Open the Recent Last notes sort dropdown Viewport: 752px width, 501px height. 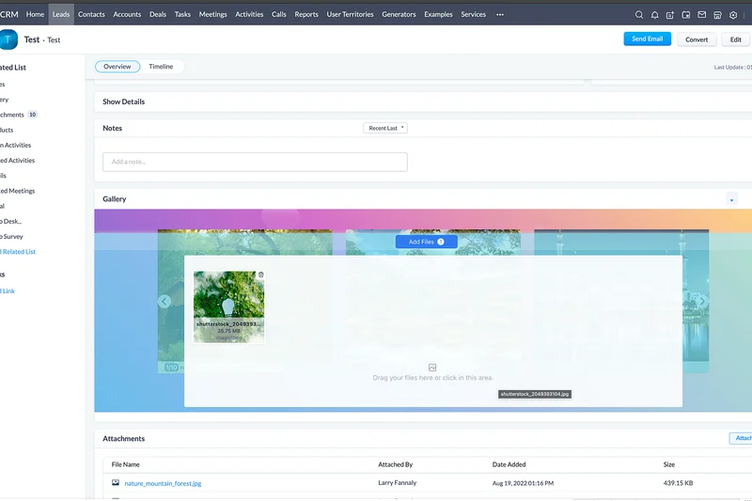pyautogui.click(x=385, y=128)
